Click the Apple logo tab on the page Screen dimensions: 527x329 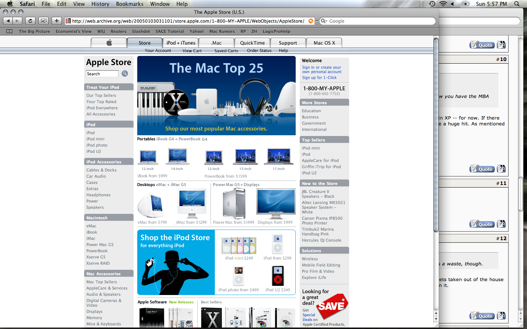[109, 43]
